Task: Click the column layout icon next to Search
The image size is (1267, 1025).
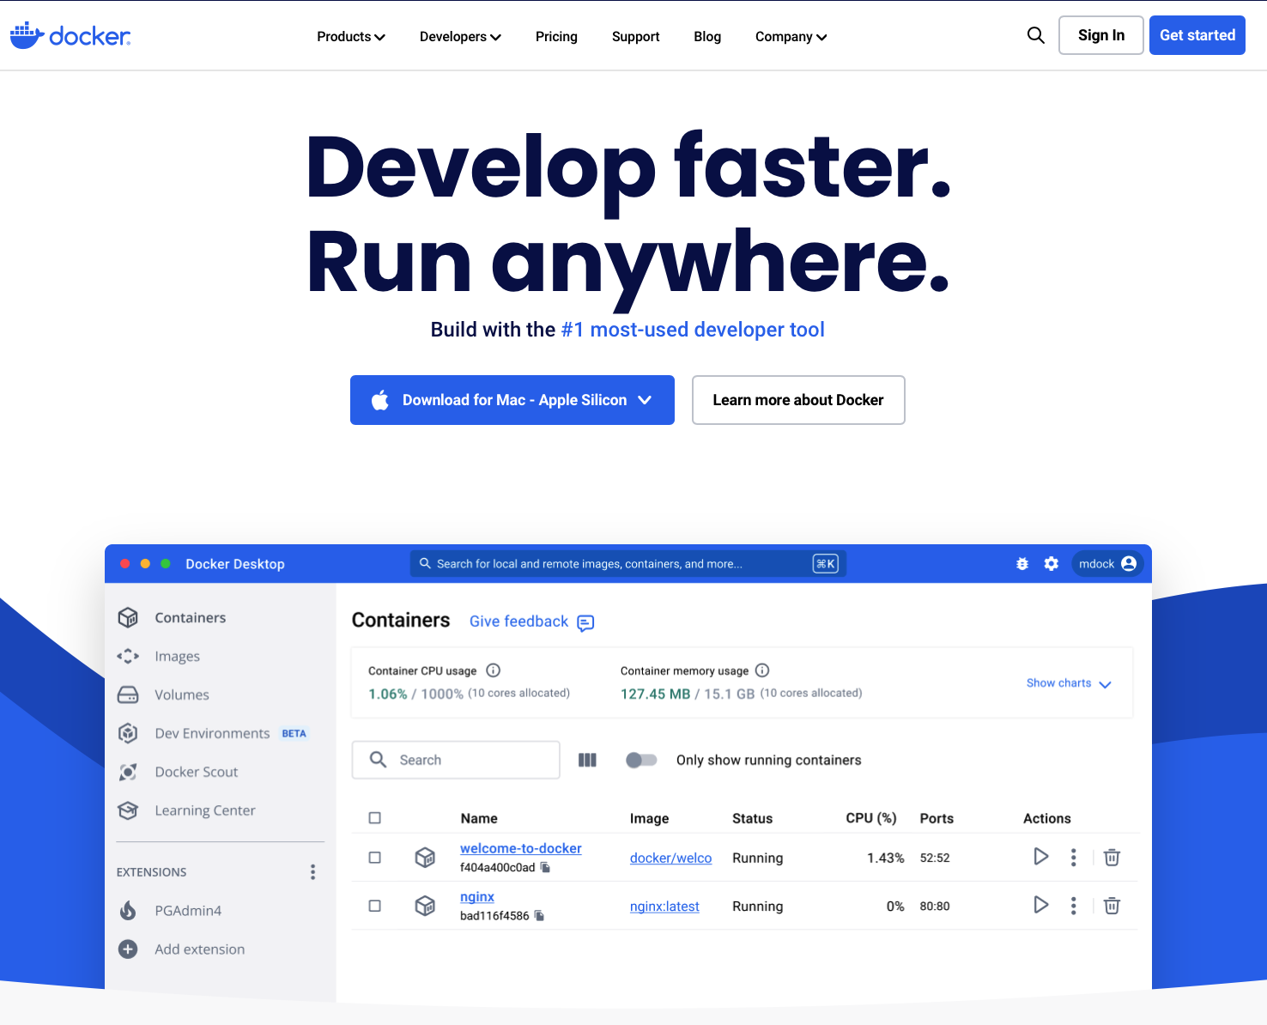Action: tap(587, 760)
